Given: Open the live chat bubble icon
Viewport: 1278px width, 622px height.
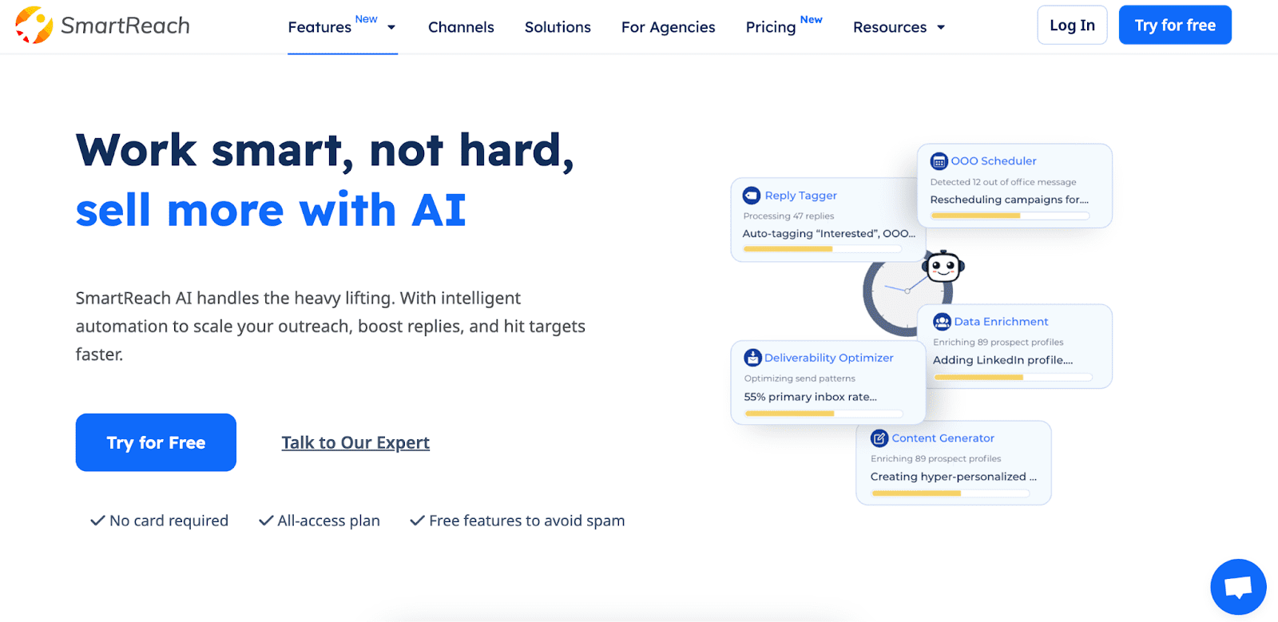Looking at the screenshot, I should pos(1238,587).
